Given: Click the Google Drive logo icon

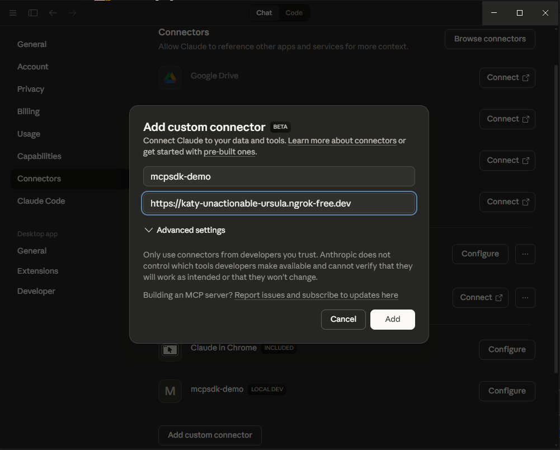Looking at the screenshot, I should pos(170,78).
